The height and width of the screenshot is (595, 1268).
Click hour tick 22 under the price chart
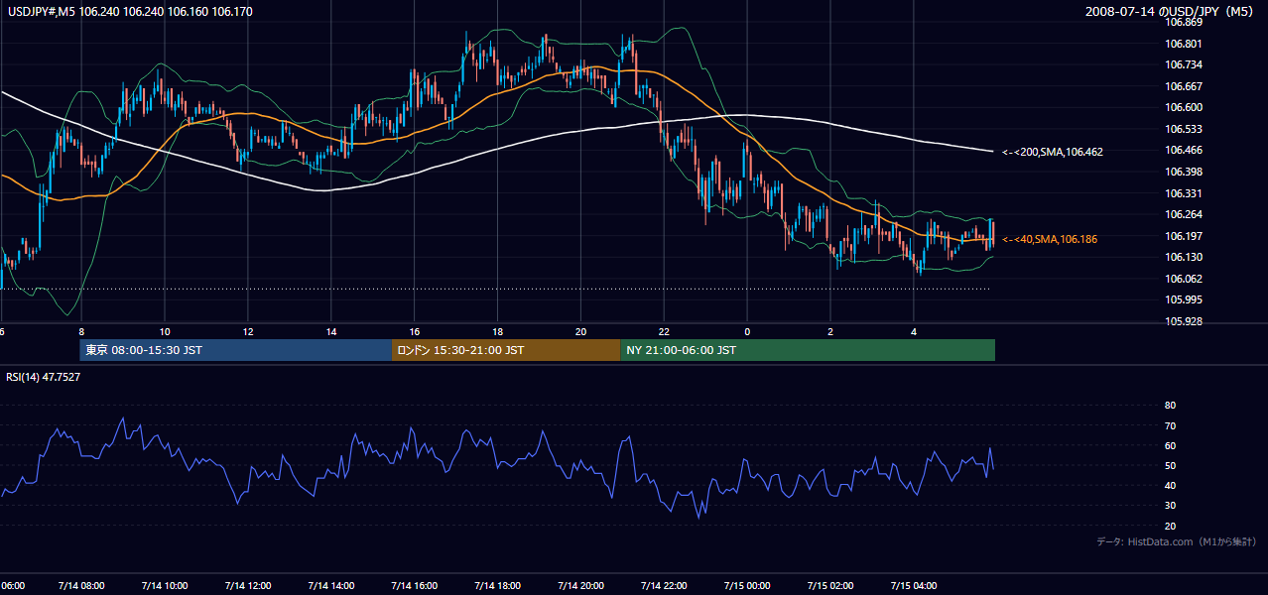(665, 332)
